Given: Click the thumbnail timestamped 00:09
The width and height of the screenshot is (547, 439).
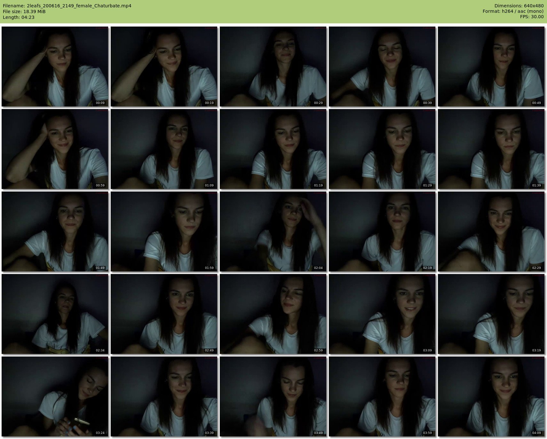Looking at the screenshot, I should pyautogui.click(x=55, y=67).
